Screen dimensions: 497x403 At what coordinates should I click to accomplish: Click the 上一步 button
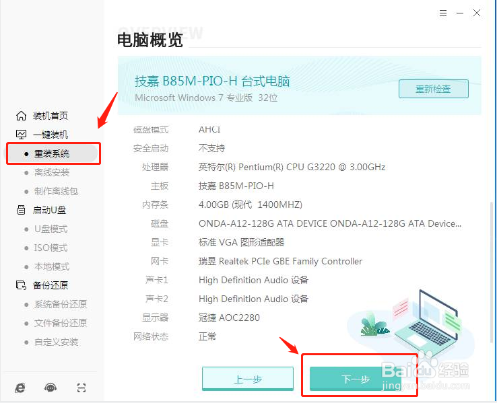pos(248,379)
